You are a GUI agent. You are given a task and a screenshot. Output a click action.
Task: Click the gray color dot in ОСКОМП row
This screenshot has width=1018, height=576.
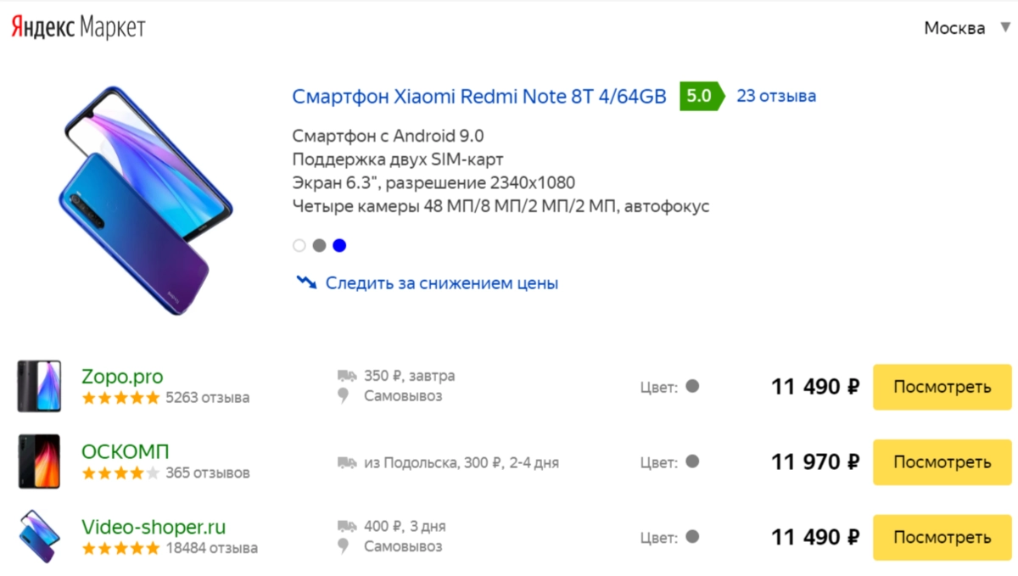click(692, 461)
